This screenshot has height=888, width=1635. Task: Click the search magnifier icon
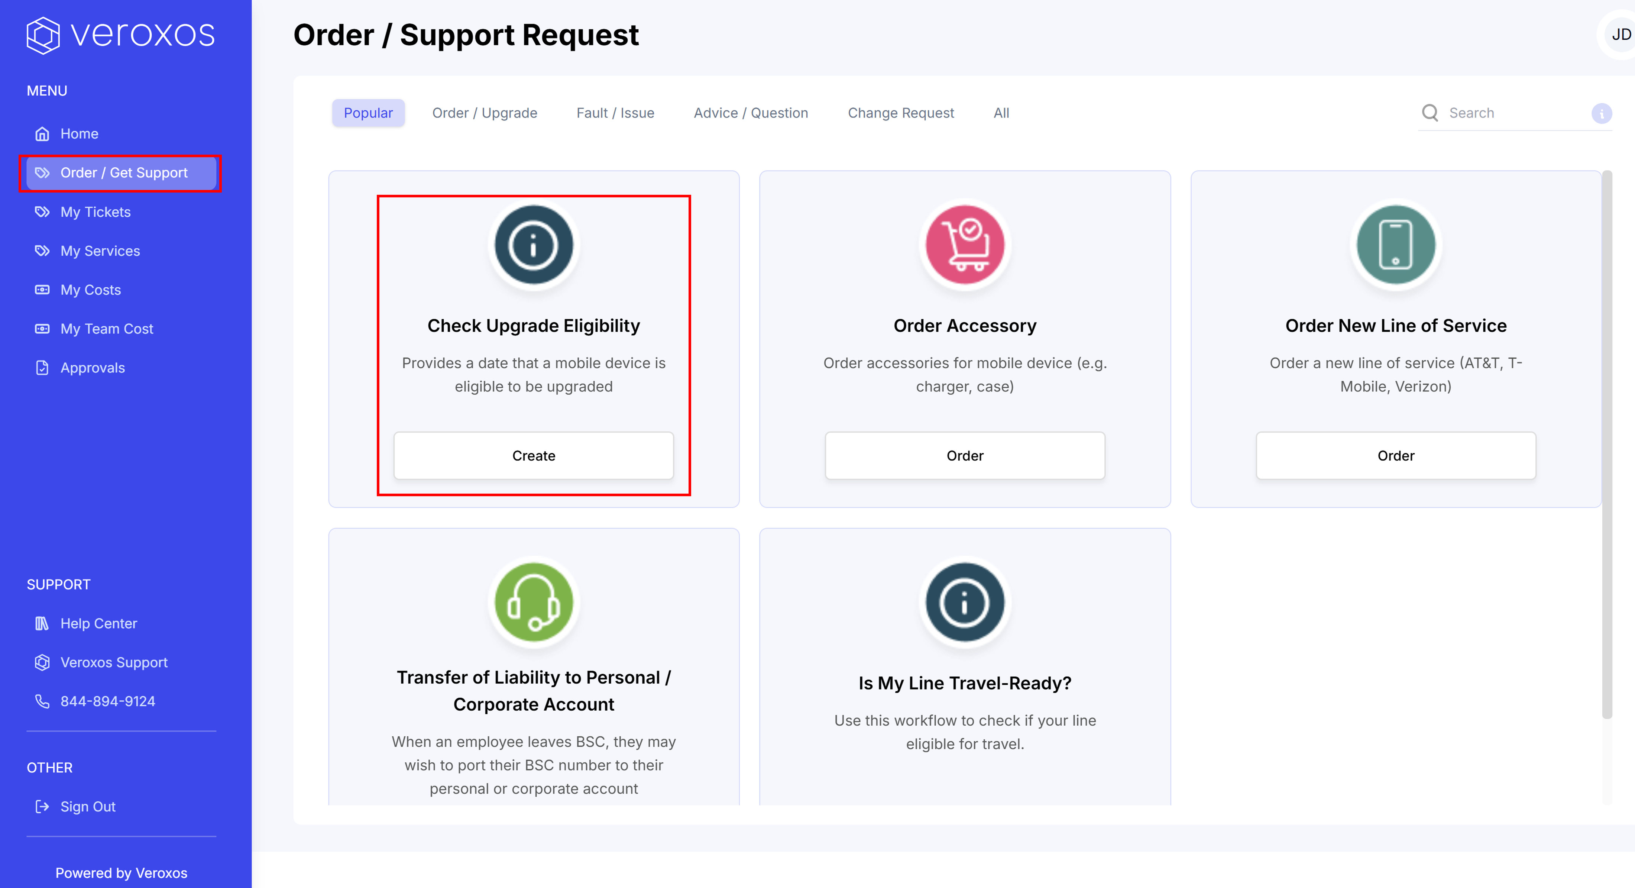click(x=1430, y=113)
